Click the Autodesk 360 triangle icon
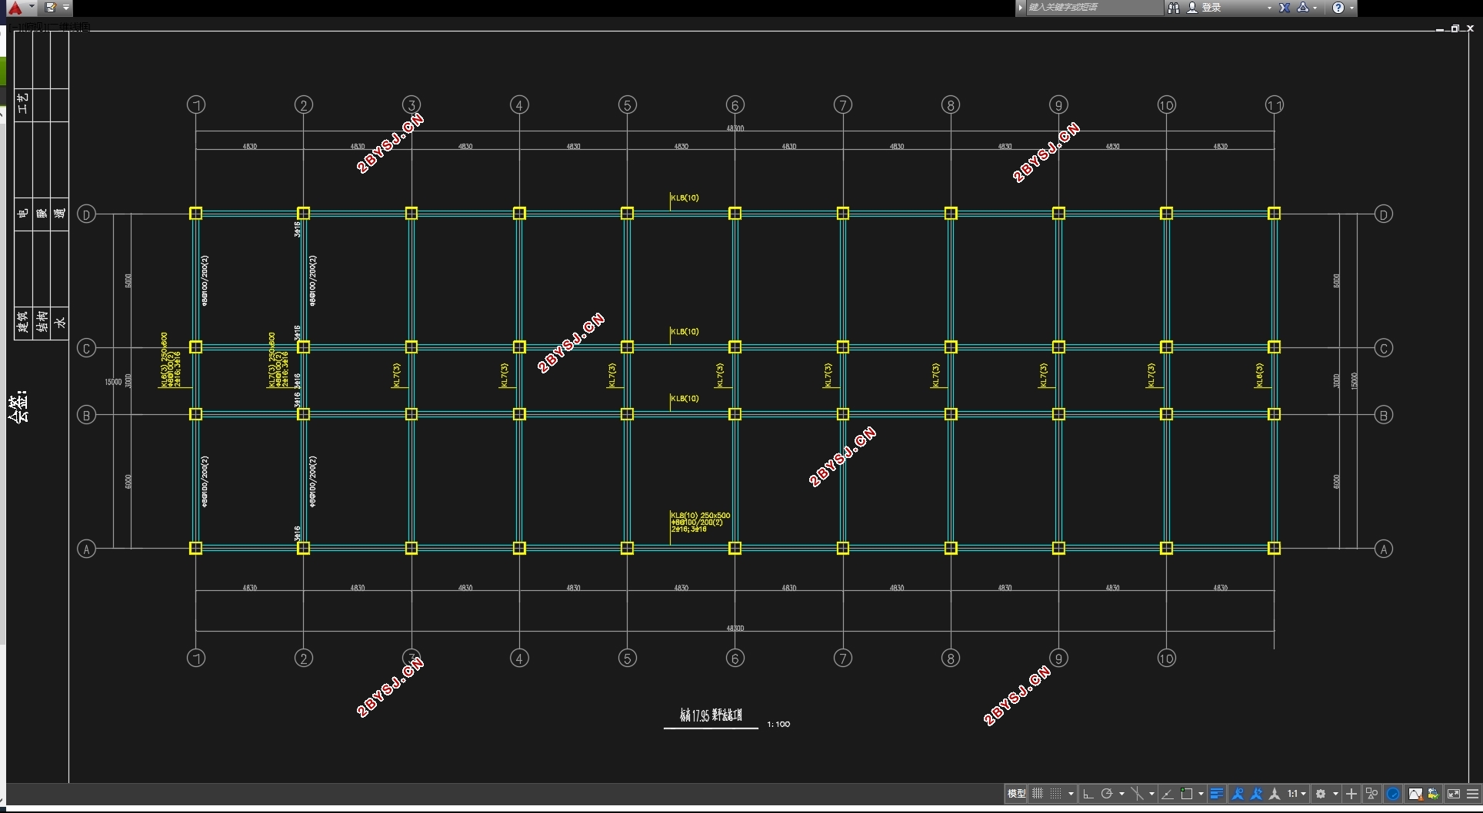The width and height of the screenshot is (1483, 813). click(x=1303, y=8)
